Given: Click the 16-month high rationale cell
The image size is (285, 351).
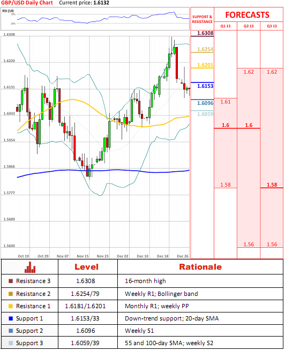Looking at the screenshot, I should 145,281.
